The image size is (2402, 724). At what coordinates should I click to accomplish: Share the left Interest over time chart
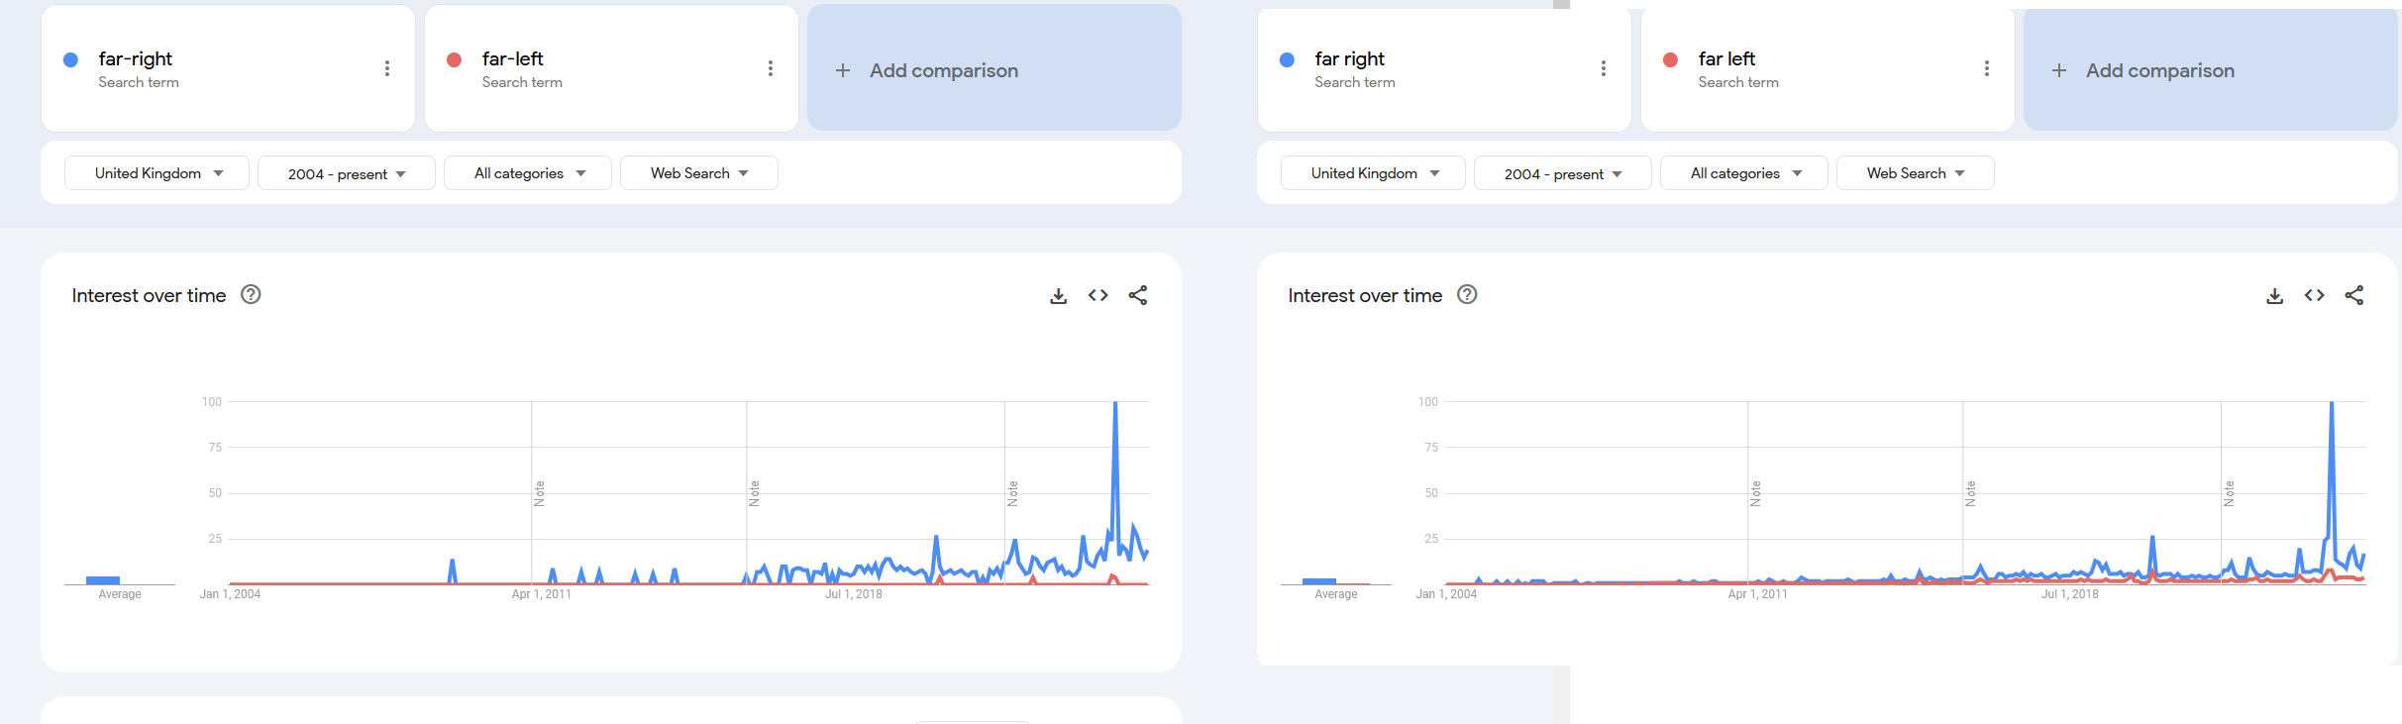[x=1138, y=295]
